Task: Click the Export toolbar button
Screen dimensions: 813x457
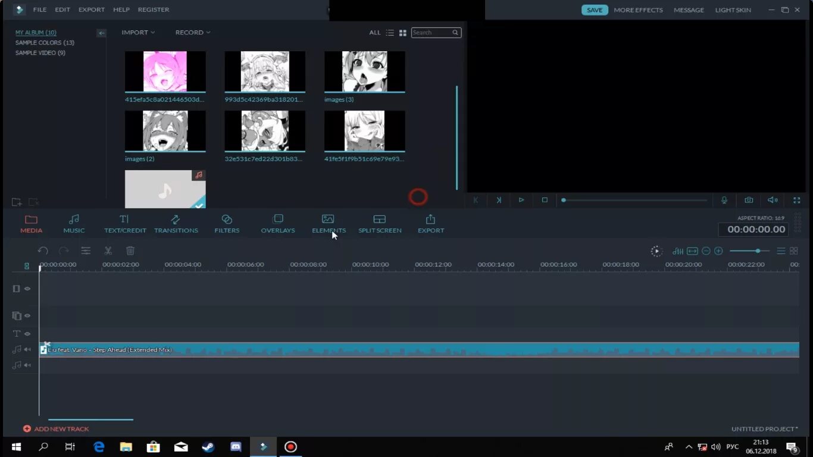Action: (x=431, y=224)
